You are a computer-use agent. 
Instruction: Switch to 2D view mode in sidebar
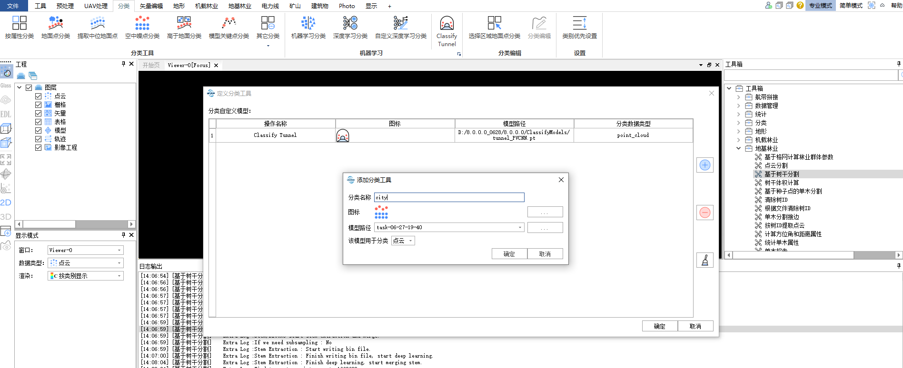[6, 203]
